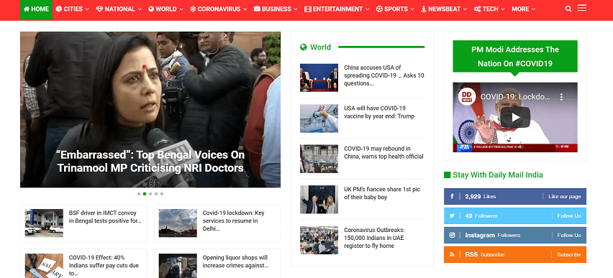
Task: Expand the Business dropdown arrow
Action: click(x=296, y=9)
